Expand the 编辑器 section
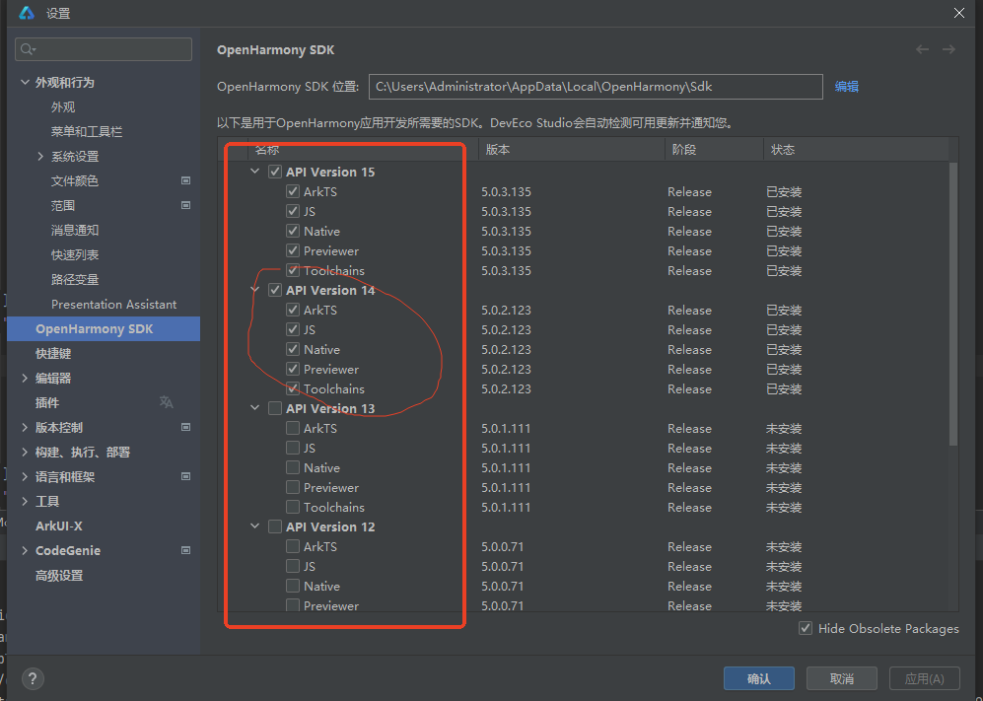Screen dimensions: 983x701 (25, 378)
